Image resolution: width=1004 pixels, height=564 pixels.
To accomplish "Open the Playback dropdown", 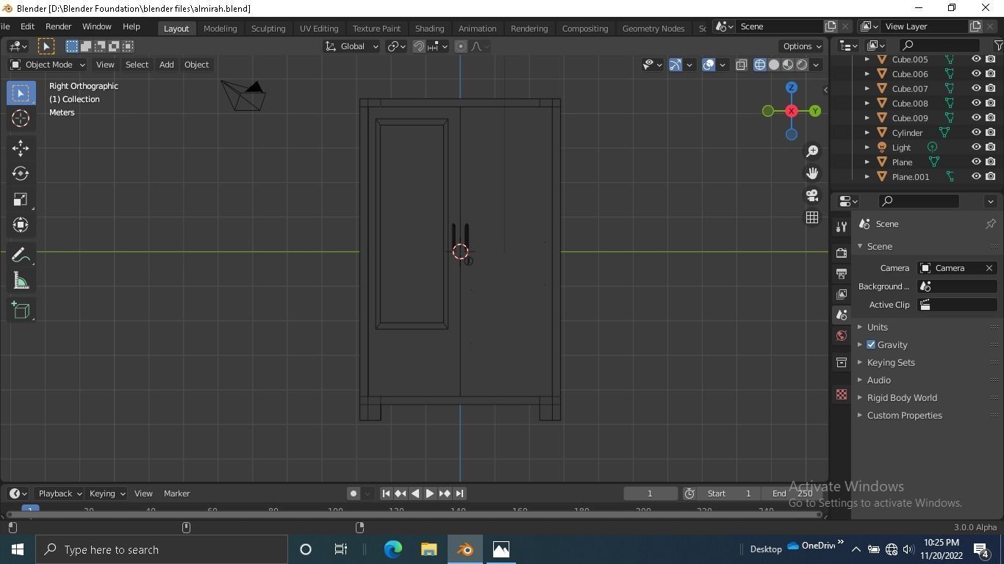I will 60,493.
